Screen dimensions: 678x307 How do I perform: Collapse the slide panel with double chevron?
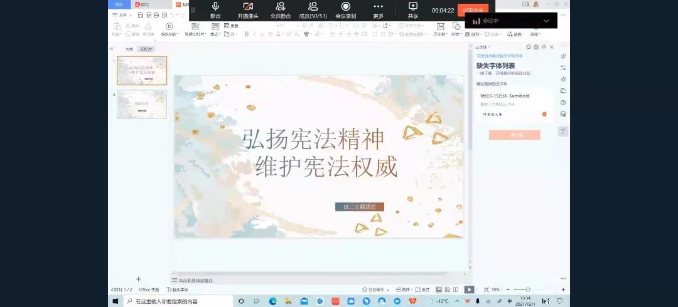tap(111, 49)
